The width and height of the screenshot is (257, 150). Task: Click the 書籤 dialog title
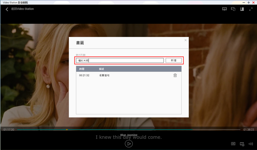[80, 43]
